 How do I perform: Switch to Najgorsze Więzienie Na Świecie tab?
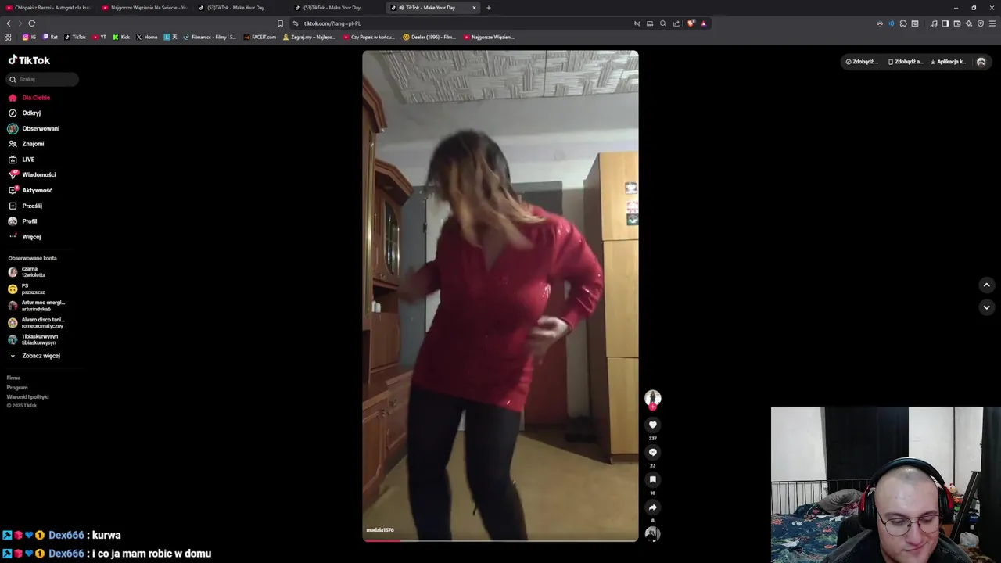click(145, 8)
